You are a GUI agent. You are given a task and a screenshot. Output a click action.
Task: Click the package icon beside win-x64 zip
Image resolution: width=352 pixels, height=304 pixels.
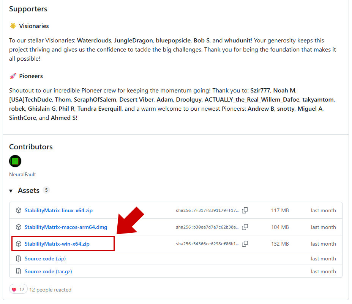click(18, 244)
